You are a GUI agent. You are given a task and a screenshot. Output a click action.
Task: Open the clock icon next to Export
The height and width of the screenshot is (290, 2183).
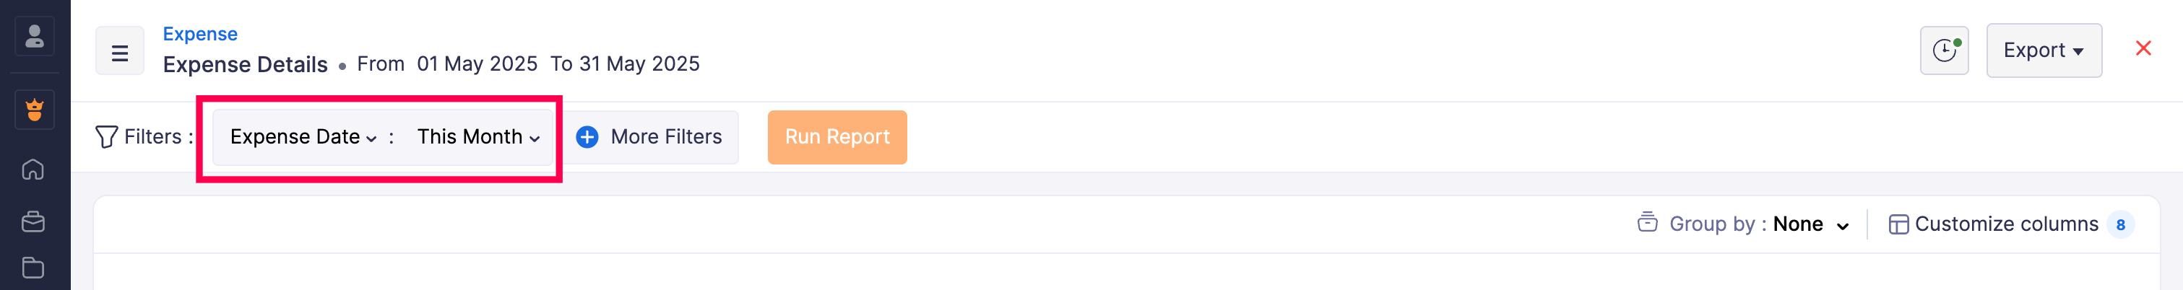click(x=1943, y=50)
